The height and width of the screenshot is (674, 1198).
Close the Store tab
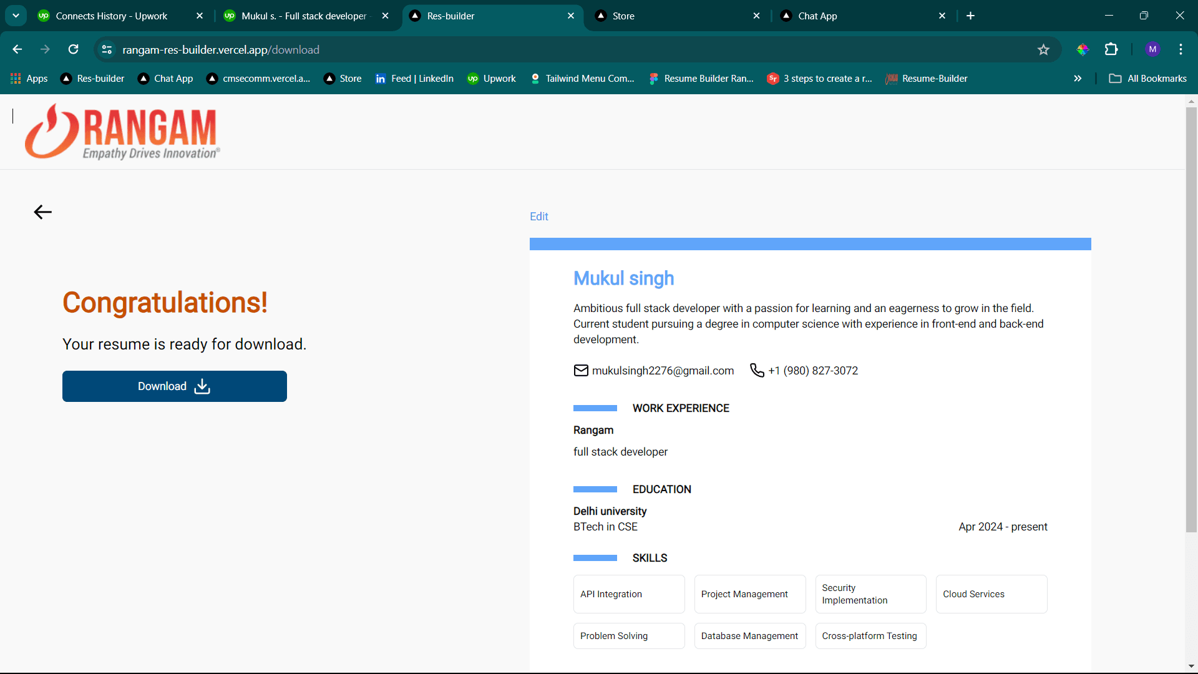(756, 16)
